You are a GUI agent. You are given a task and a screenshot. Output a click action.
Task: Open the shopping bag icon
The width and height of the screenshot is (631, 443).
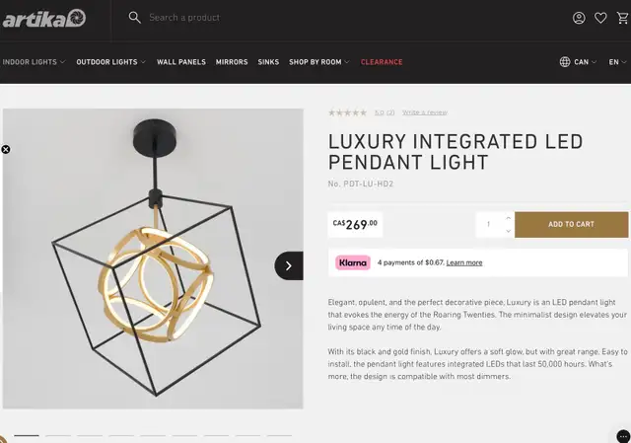coord(621,18)
